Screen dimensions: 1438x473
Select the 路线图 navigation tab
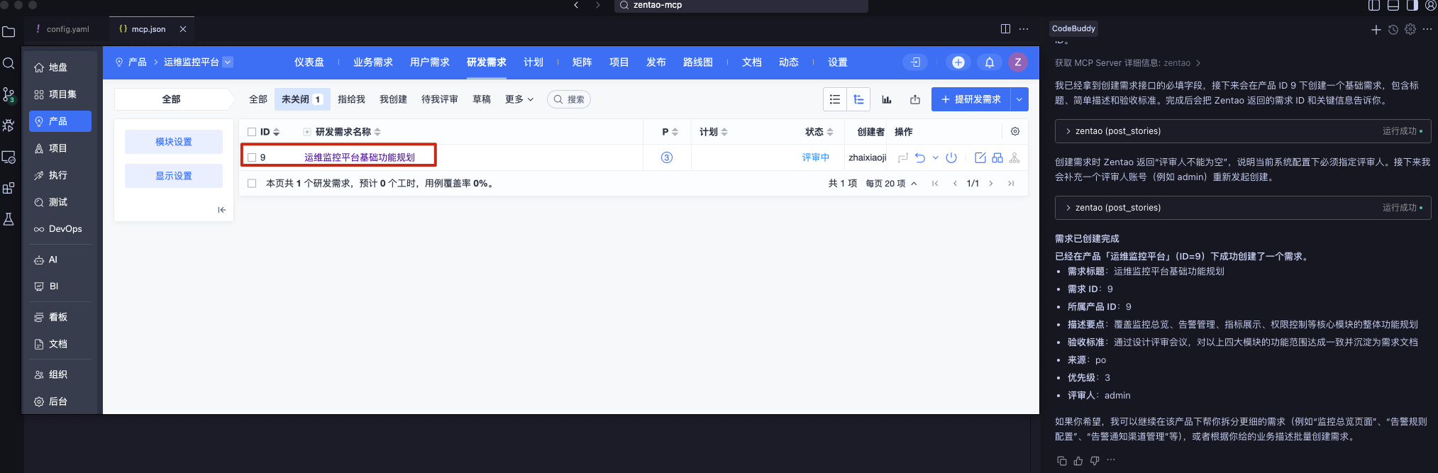pyautogui.click(x=697, y=62)
